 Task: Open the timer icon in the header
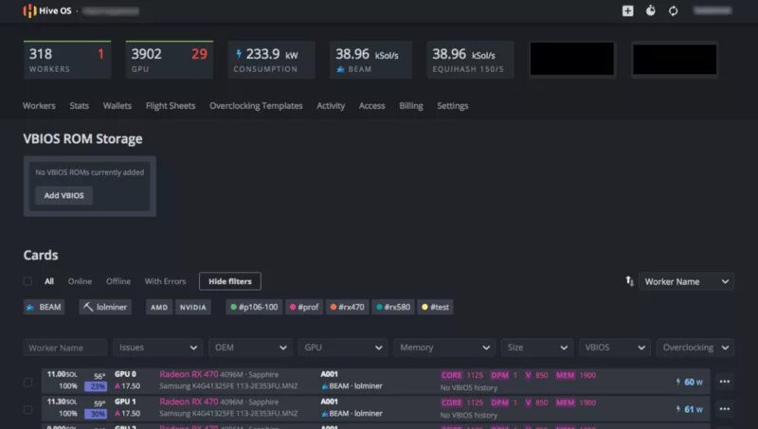click(651, 10)
